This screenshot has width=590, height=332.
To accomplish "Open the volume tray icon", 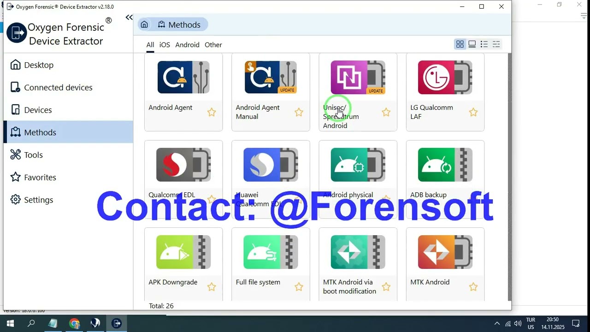I will 518,324.
